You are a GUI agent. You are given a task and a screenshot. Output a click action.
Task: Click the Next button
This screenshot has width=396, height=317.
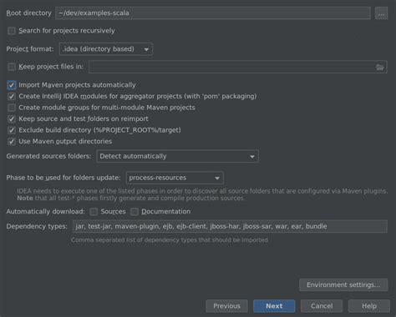pyautogui.click(x=274, y=306)
